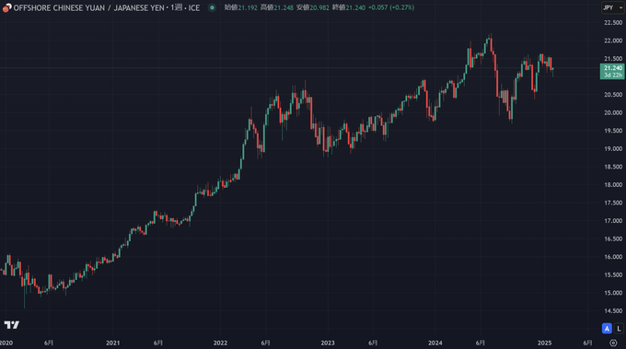Click the 19.500 price scale label

[x=613, y=131]
